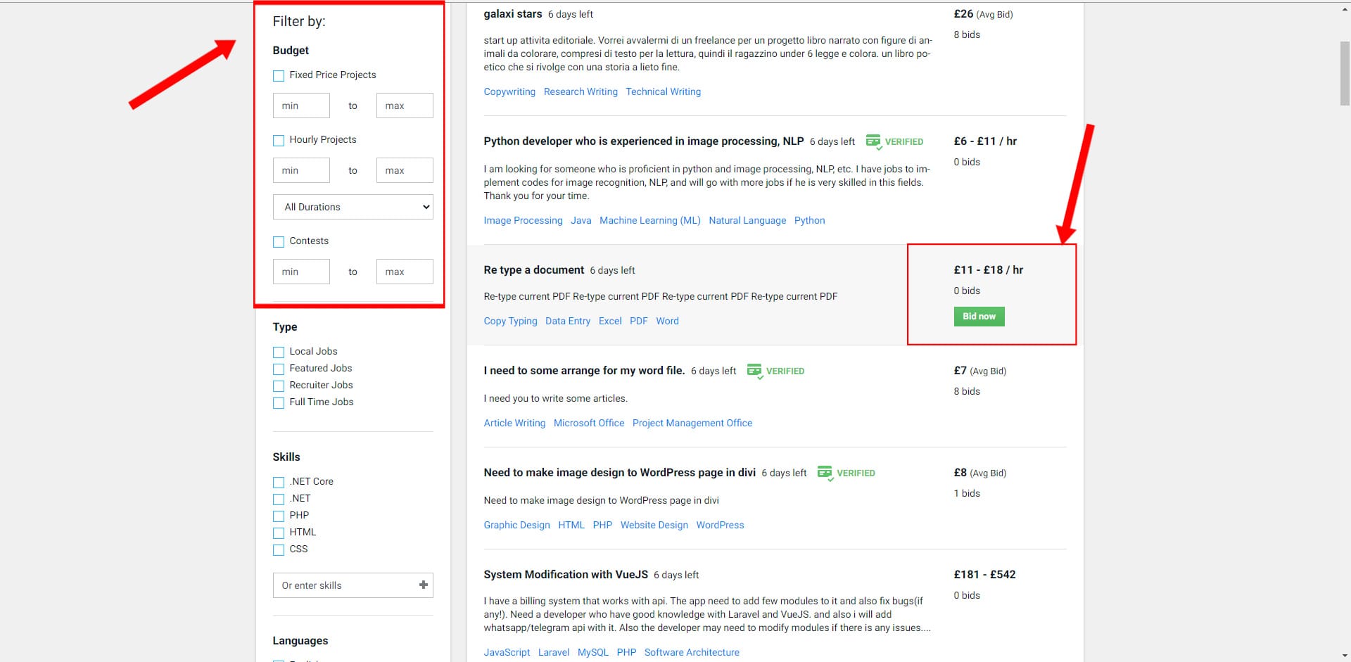Toggle the Featured Jobs checkbox

pyautogui.click(x=279, y=369)
